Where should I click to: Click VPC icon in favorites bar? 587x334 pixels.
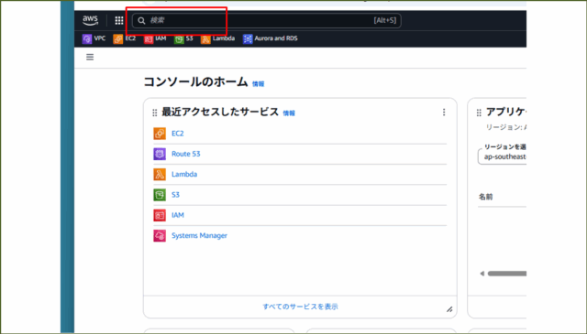[87, 38]
